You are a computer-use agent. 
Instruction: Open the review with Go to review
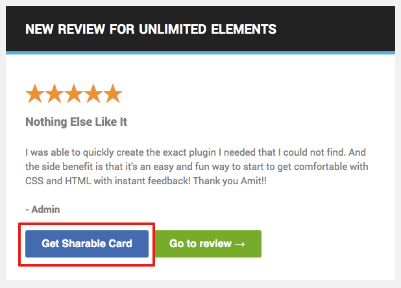tap(200, 244)
